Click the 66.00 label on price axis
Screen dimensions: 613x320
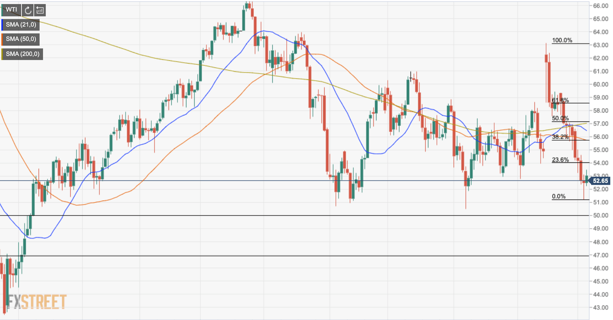pyautogui.click(x=600, y=6)
